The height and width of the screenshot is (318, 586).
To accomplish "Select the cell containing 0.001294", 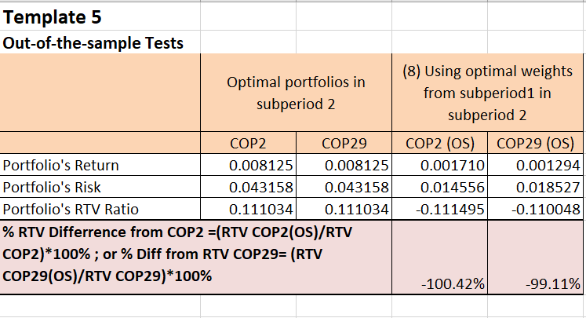I will tap(536, 166).
